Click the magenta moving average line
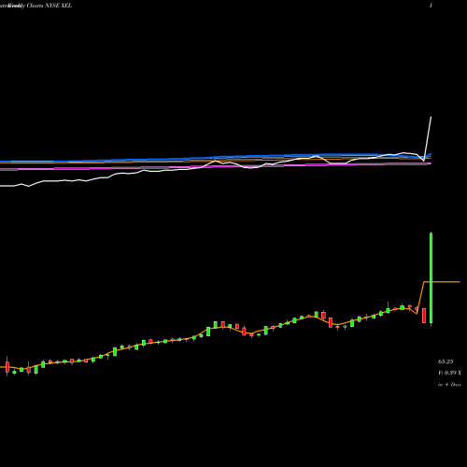 [216, 166]
